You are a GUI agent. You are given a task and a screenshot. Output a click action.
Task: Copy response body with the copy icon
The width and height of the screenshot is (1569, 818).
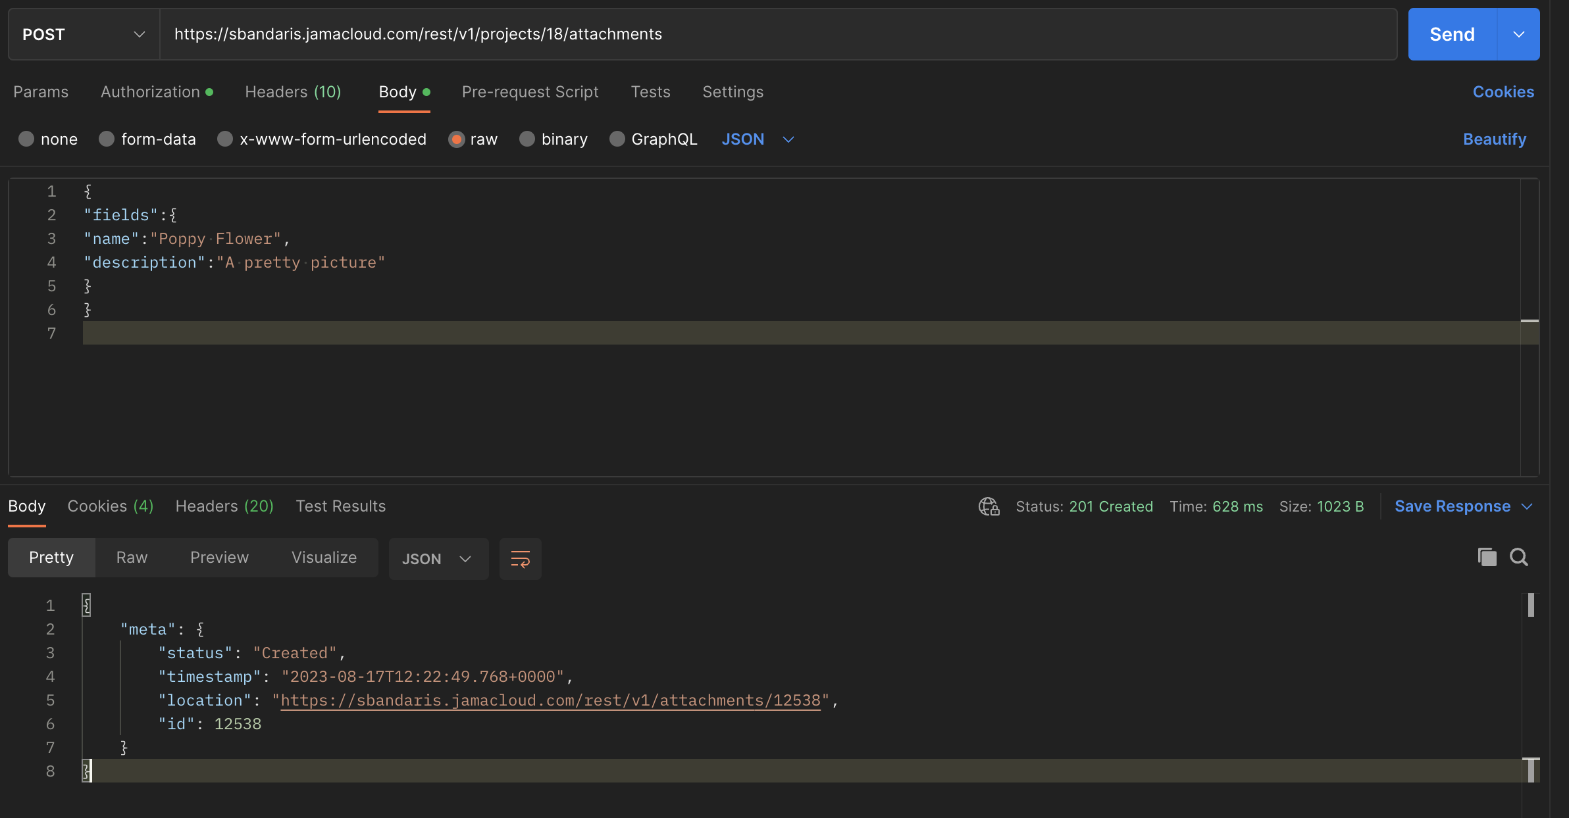pos(1487,558)
